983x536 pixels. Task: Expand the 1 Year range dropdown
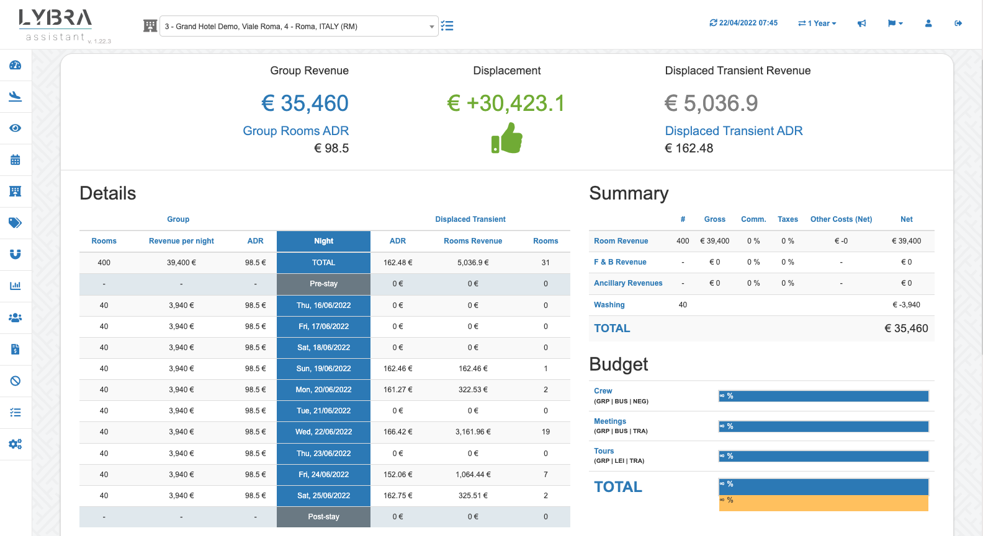click(817, 24)
